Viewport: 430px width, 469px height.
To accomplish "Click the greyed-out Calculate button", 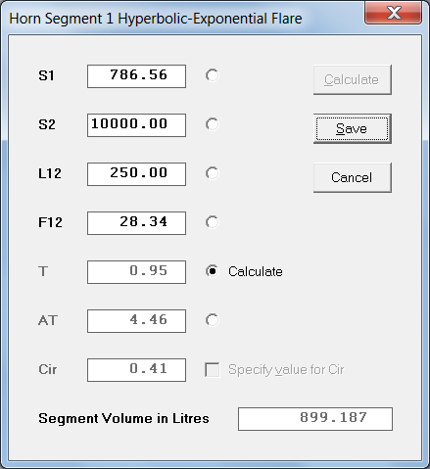I will coord(353,80).
